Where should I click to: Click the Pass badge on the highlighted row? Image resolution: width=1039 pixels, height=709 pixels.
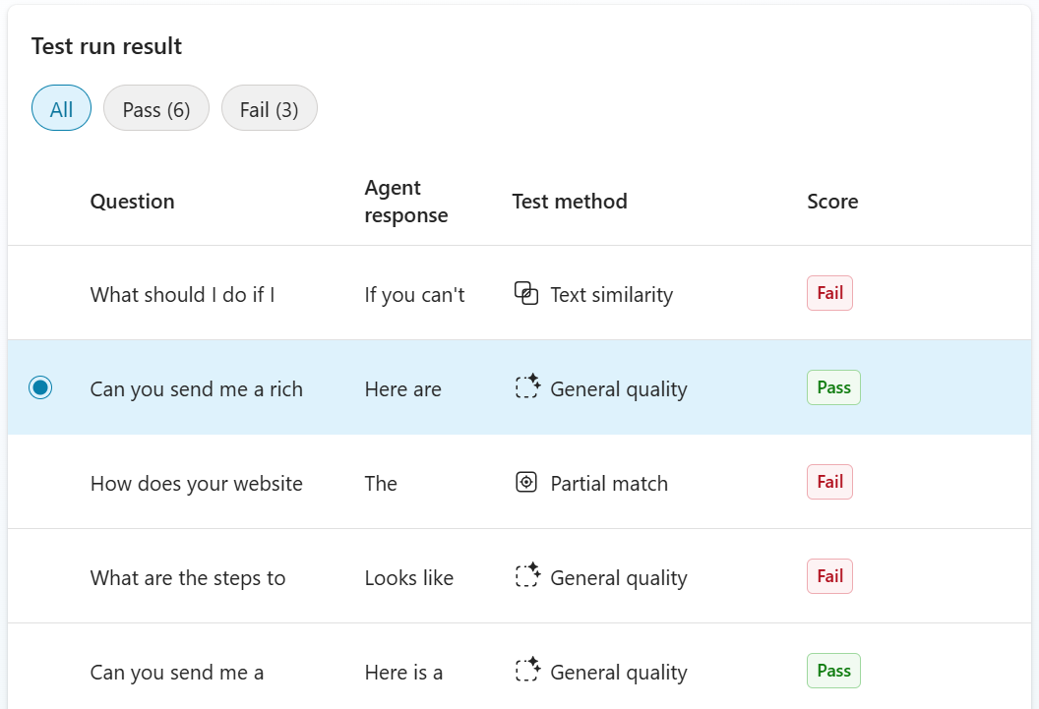point(832,387)
